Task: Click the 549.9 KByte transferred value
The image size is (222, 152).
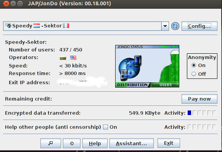Action: 145,113
